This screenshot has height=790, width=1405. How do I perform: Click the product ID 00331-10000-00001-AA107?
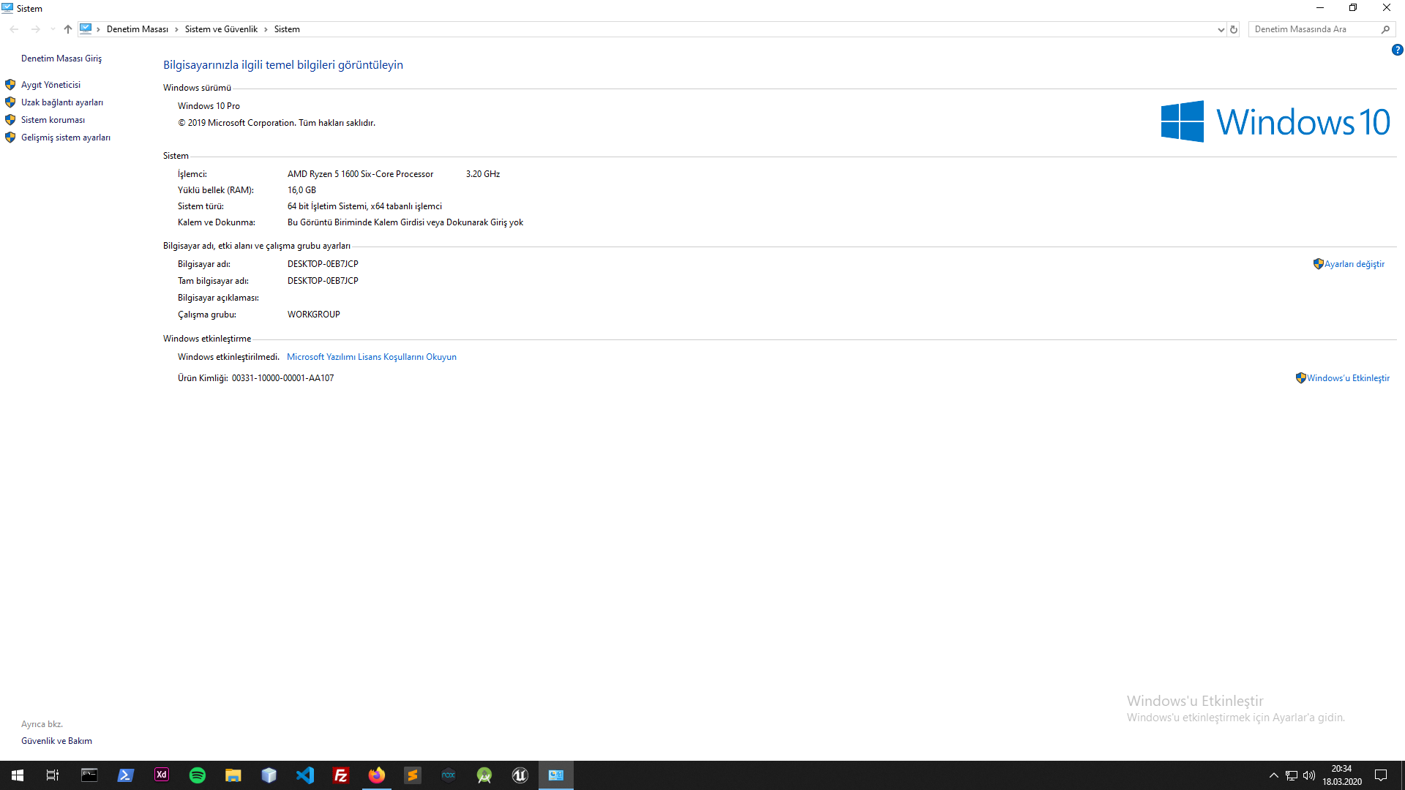(x=282, y=378)
